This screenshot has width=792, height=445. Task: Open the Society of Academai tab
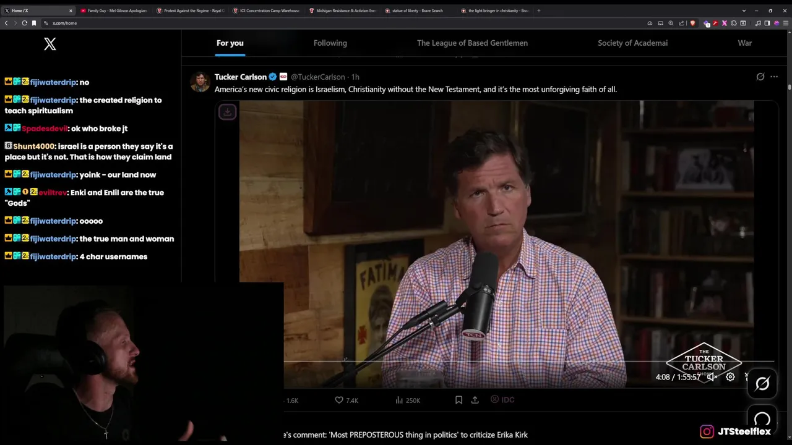point(632,43)
